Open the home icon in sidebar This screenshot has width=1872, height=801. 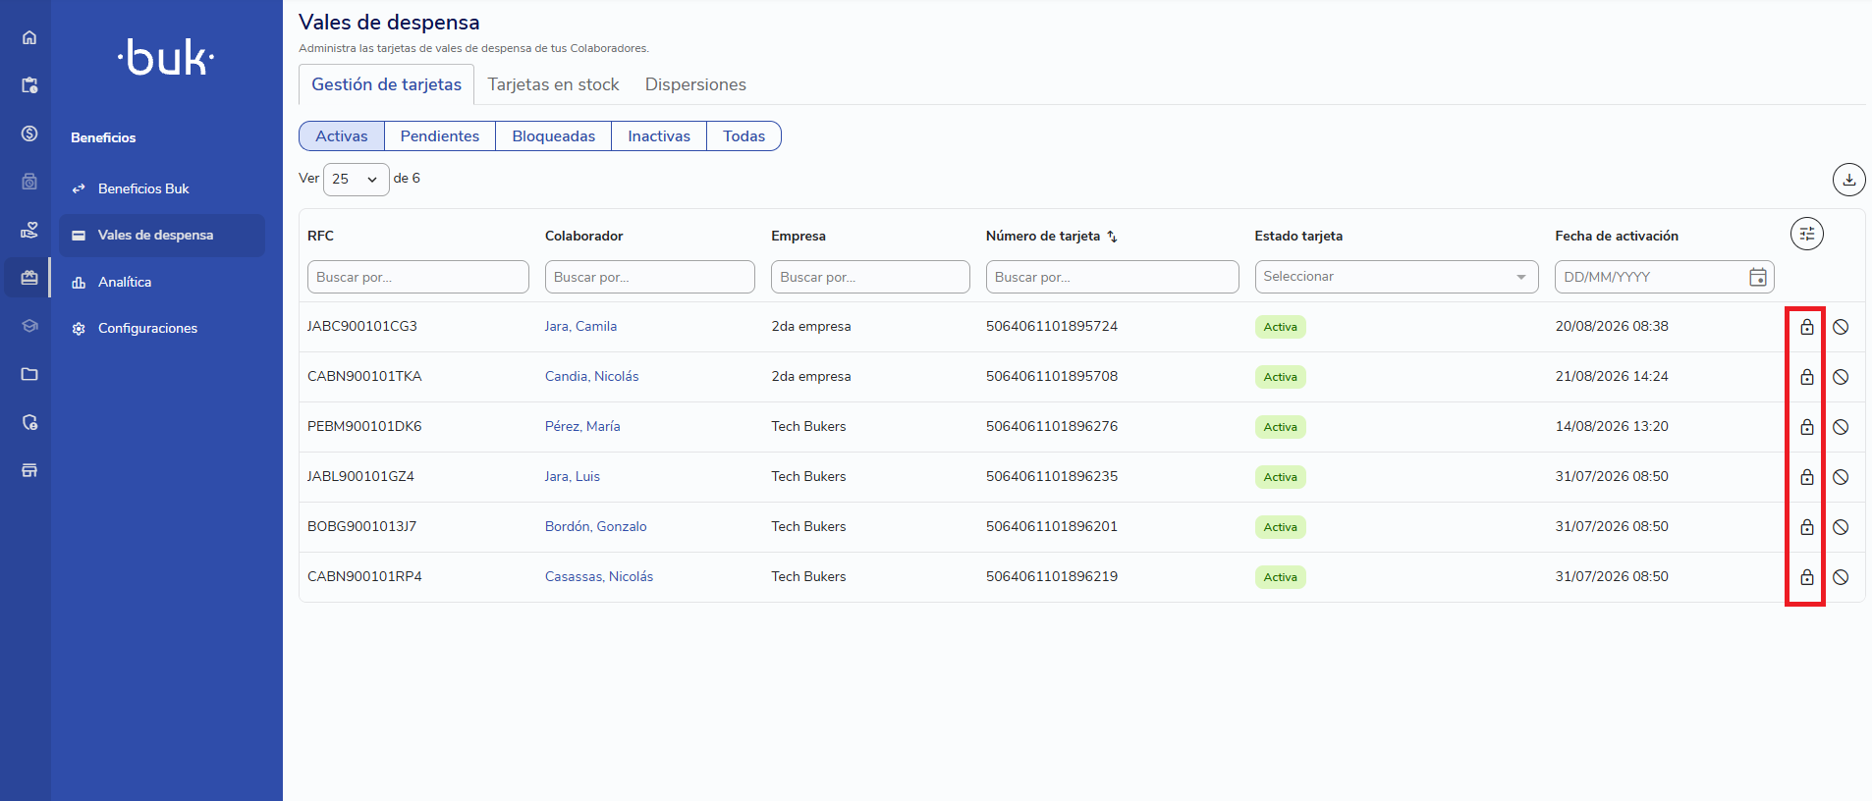29,37
